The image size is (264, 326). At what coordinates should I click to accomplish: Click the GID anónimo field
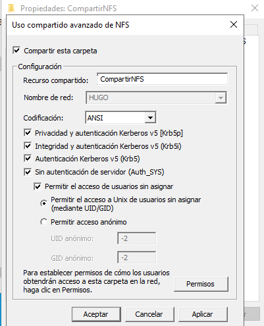[x=137, y=258]
